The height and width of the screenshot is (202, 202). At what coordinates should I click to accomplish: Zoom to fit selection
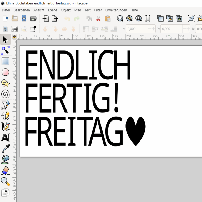(120, 18)
